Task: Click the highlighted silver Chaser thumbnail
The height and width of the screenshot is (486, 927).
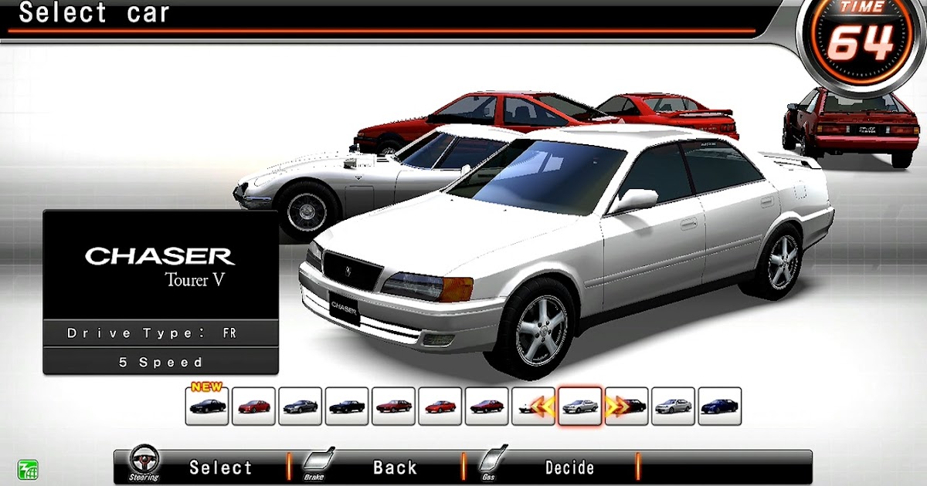Action: 580,407
